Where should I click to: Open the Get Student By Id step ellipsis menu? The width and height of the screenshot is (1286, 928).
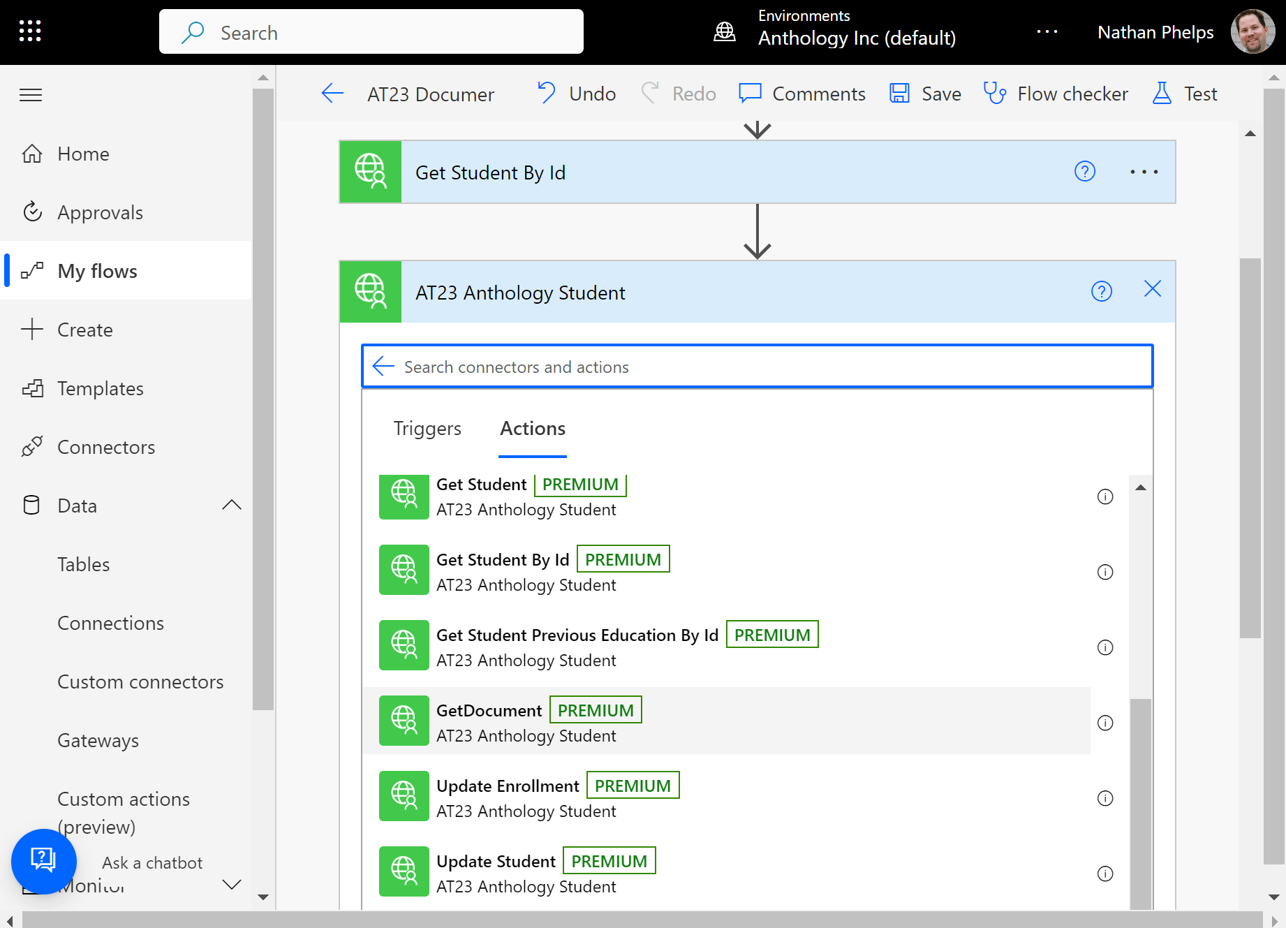[1144, 171]
